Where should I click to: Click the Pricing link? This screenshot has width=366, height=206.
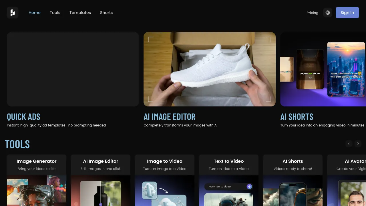pyautogui.click(x=312, y=13)
